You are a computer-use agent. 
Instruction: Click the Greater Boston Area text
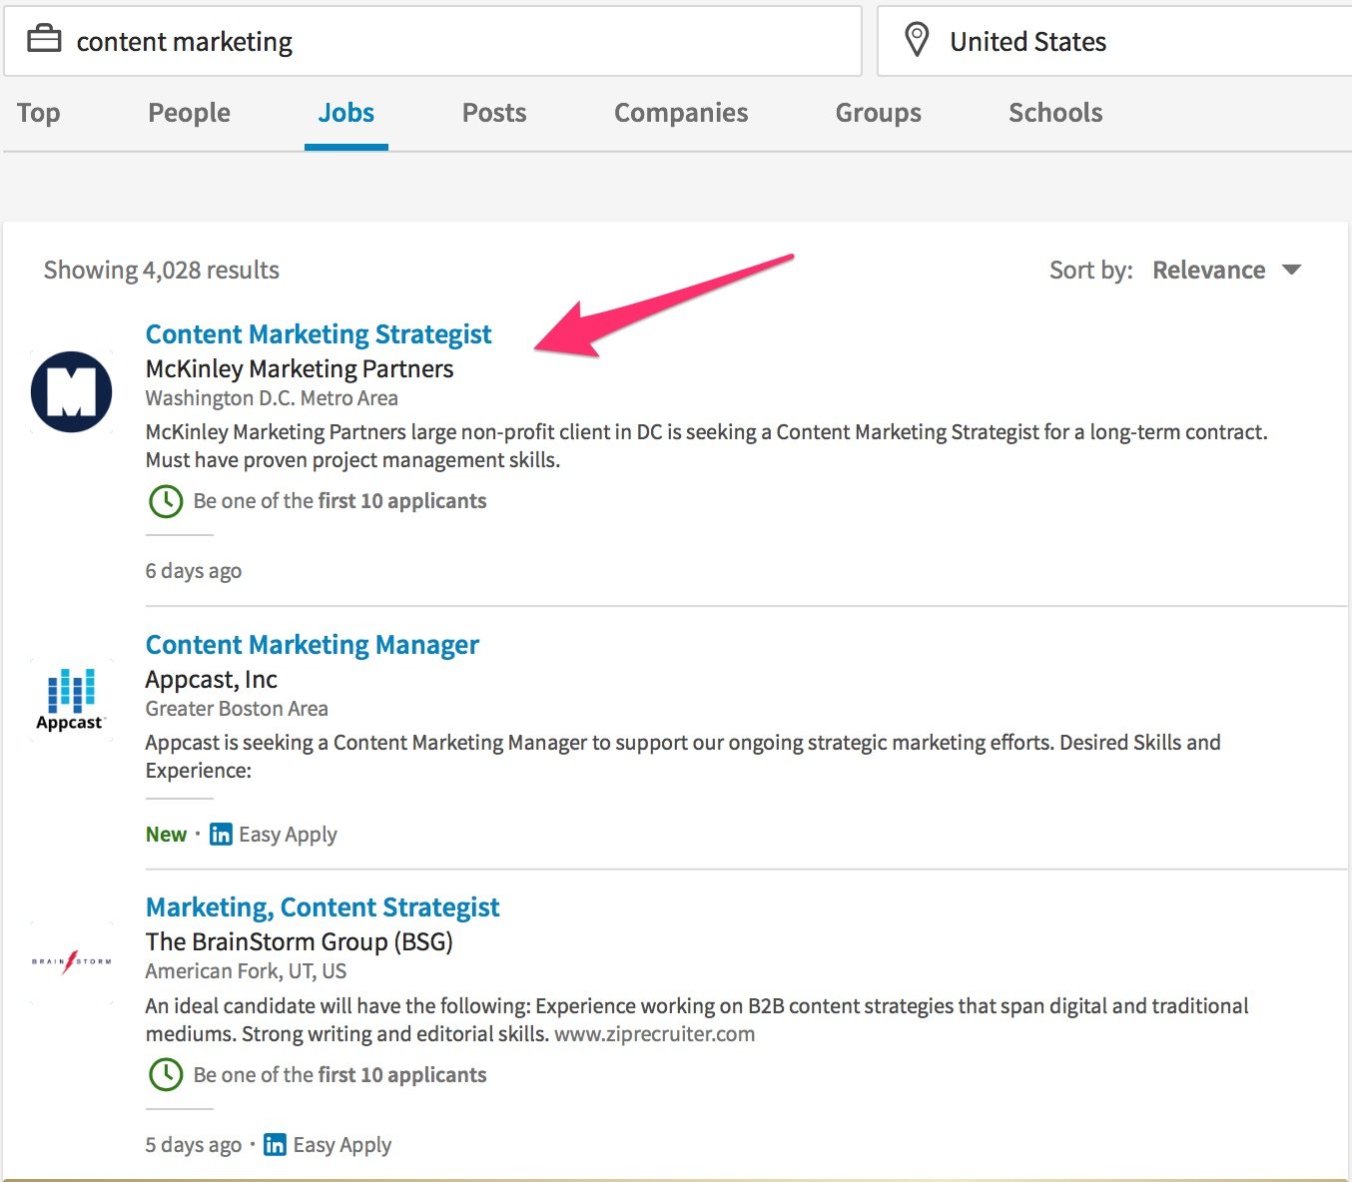tap(237, 709)
